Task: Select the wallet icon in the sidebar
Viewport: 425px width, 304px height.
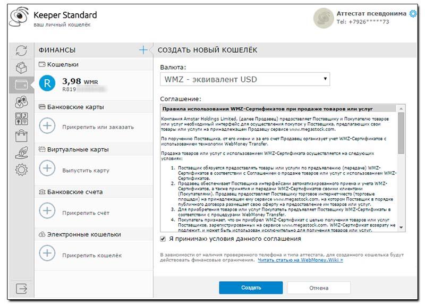Action: [x=21, y=85]
